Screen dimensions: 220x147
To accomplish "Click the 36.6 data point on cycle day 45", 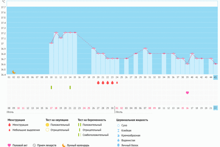I will (x=216, y=64).
